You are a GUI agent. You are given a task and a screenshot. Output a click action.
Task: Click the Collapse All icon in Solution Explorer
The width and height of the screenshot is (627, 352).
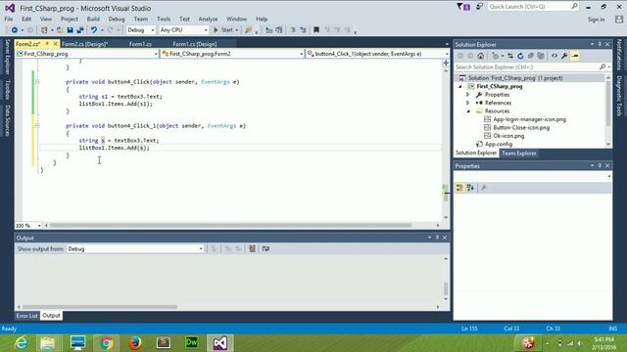pos(531,56)
